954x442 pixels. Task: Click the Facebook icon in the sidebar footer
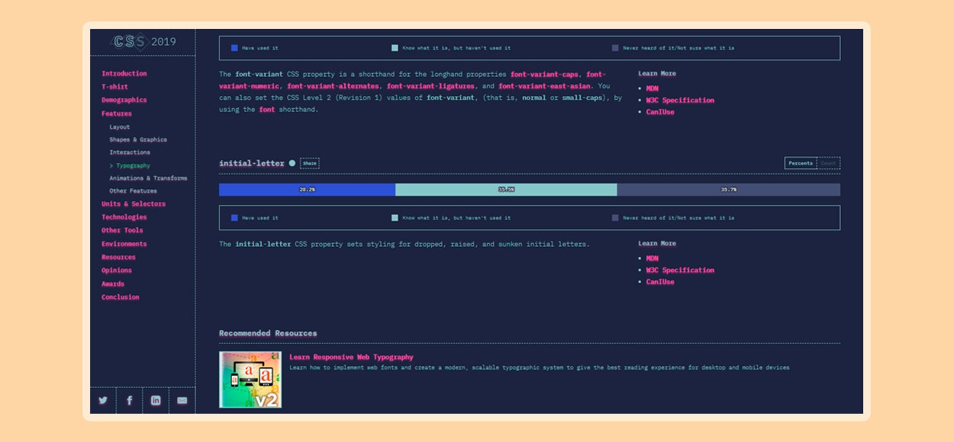click(130, 400)
